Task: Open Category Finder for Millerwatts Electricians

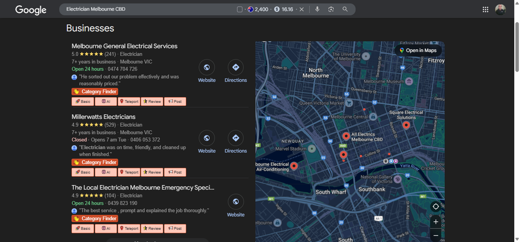Action: click(95, 162)
